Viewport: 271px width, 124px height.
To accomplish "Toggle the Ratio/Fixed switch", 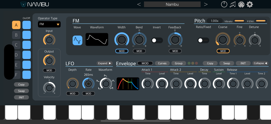I will tap(204, 41).
